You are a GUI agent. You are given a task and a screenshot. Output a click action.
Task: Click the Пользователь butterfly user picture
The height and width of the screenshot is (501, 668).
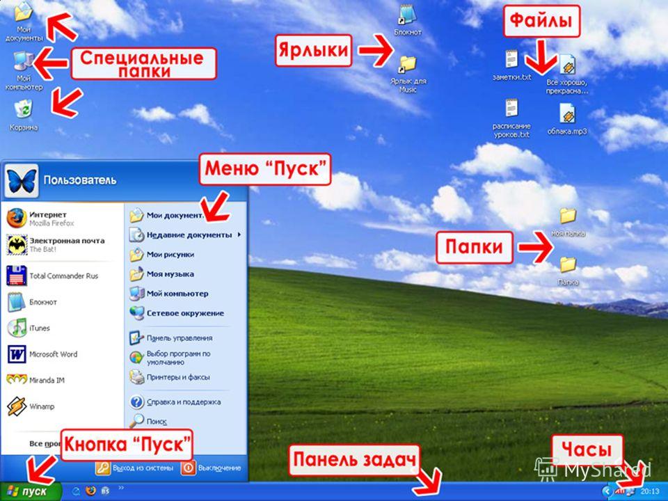[x=22, y=181]
